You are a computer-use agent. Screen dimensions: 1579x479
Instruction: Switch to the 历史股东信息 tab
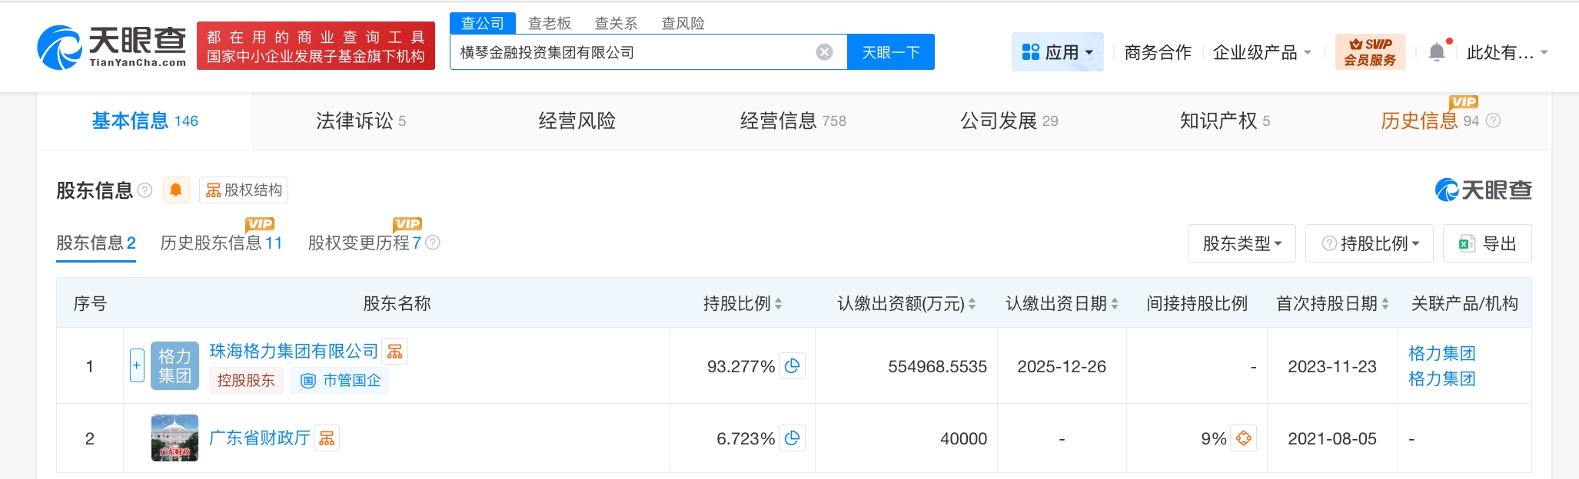click(x=221, y=243)
